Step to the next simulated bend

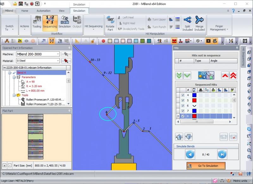222,154
